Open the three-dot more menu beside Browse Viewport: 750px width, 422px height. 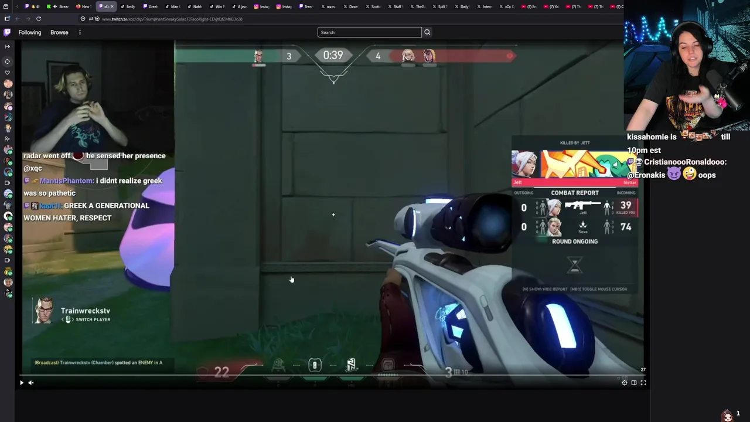point(80,32)
